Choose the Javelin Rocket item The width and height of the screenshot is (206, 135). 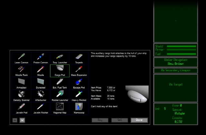pos(41,109)
